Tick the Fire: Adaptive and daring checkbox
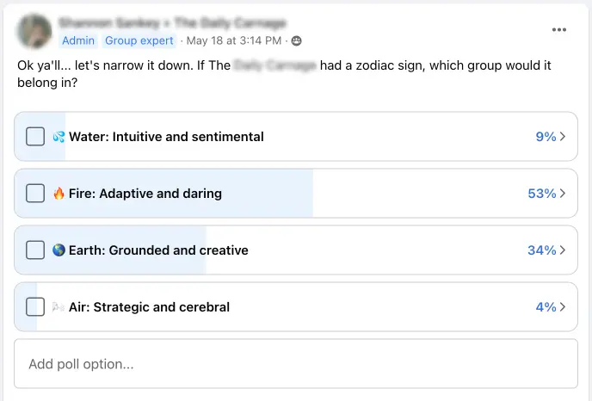The image size is (592, 401). tap(35, 194)
